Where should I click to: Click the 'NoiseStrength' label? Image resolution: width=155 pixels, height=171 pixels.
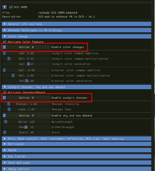(x=62, y=122)
